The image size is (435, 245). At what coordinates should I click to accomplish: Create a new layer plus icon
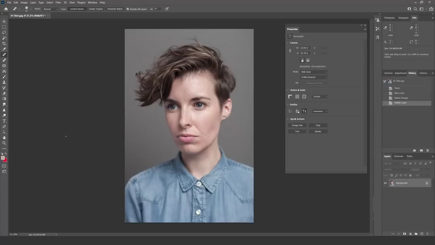tap(422, 234)
